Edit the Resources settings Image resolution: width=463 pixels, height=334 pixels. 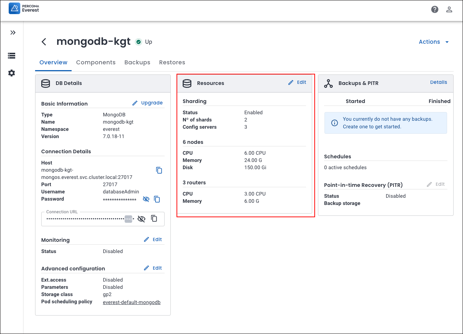[x=297, y=82]
